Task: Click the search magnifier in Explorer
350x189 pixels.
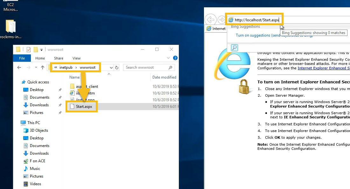Action: [x=171, y=67]
